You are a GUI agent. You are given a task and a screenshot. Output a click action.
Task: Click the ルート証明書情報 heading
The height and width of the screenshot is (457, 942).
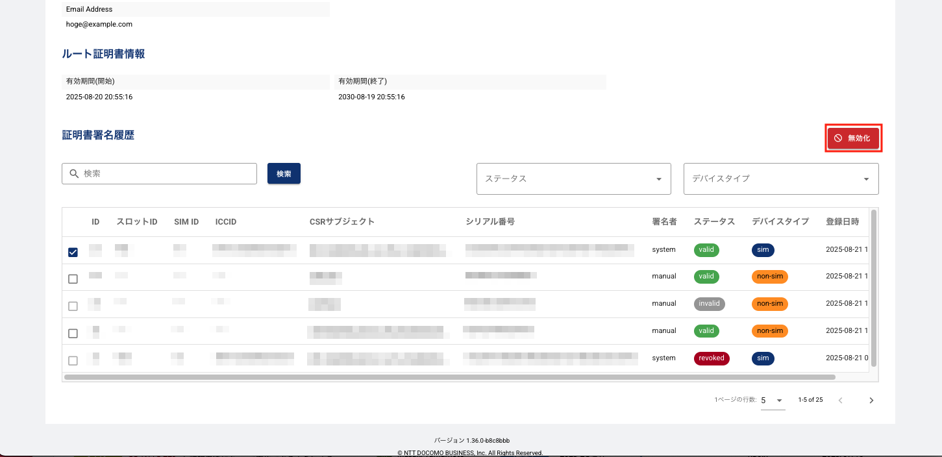click(103, 54)
